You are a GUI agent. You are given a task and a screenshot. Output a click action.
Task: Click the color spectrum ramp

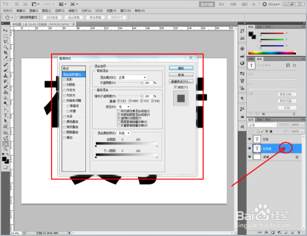pos(272,53)
